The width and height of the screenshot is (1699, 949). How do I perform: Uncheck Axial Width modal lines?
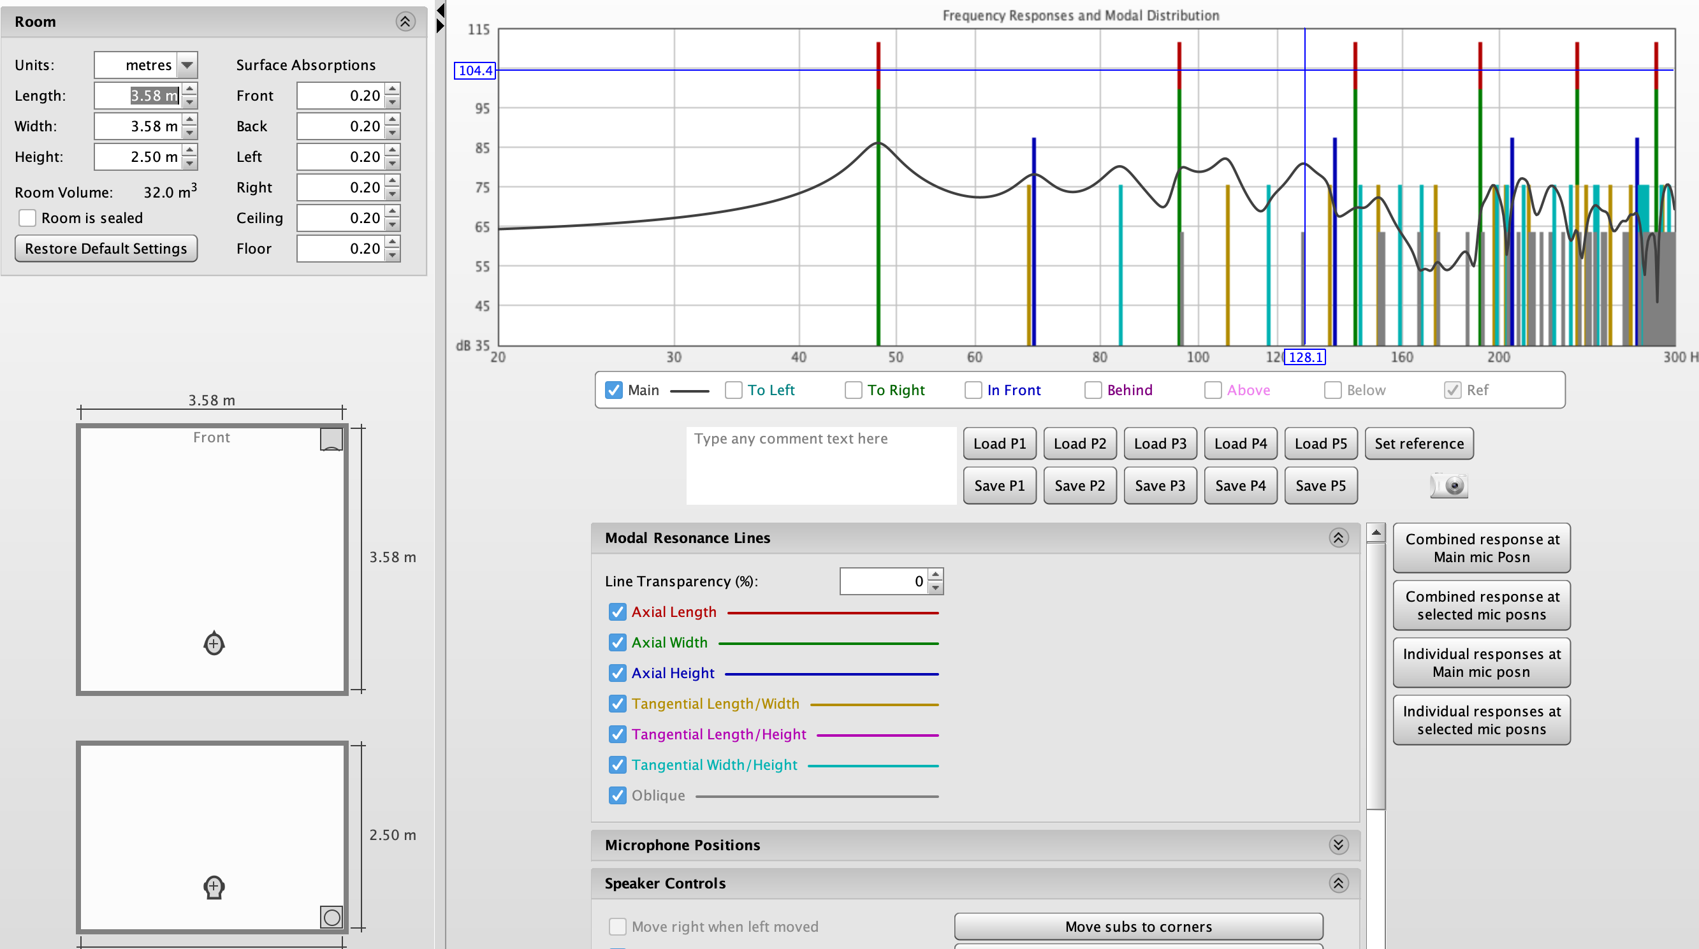[617, 642]
